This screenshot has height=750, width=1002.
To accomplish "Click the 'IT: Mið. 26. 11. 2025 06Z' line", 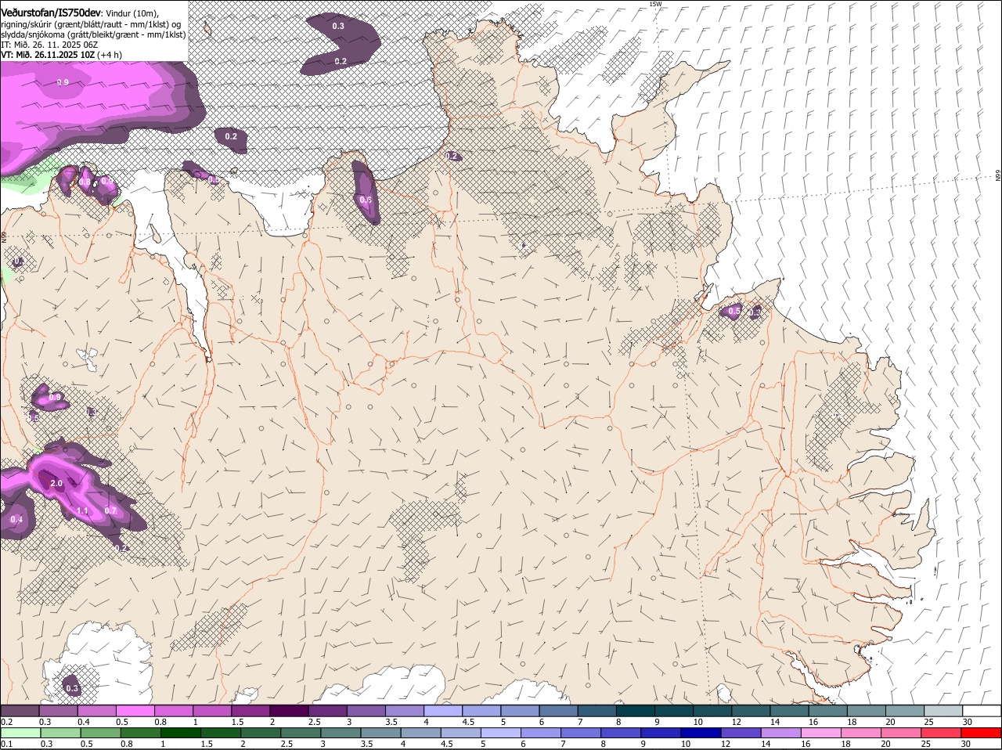I will point(49,45).
